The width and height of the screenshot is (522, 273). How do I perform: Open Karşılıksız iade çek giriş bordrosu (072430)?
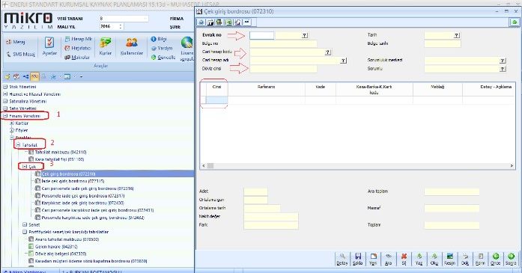(x=82, y=203)
